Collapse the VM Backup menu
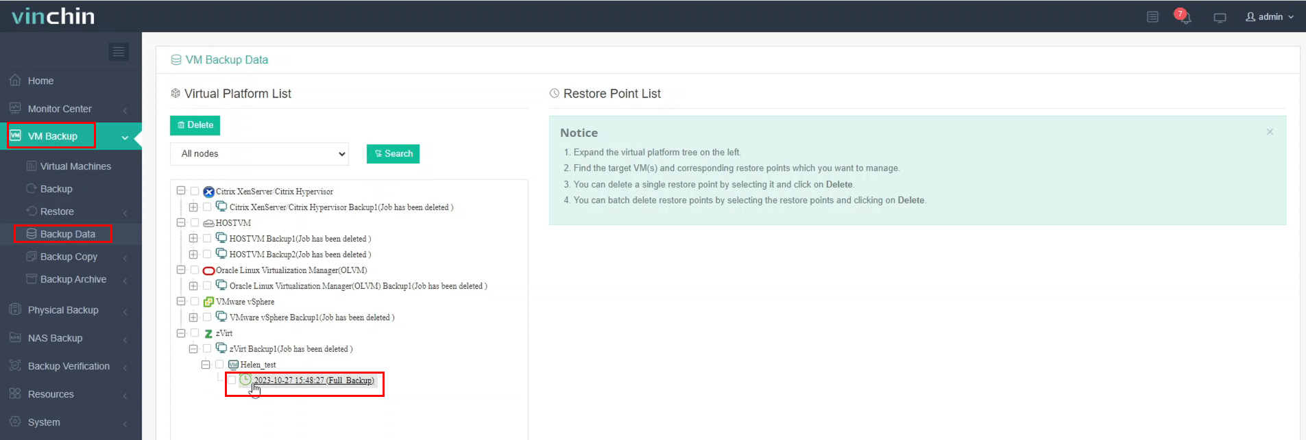Viewport: 1306px width, 440px height. coord(71,136)
